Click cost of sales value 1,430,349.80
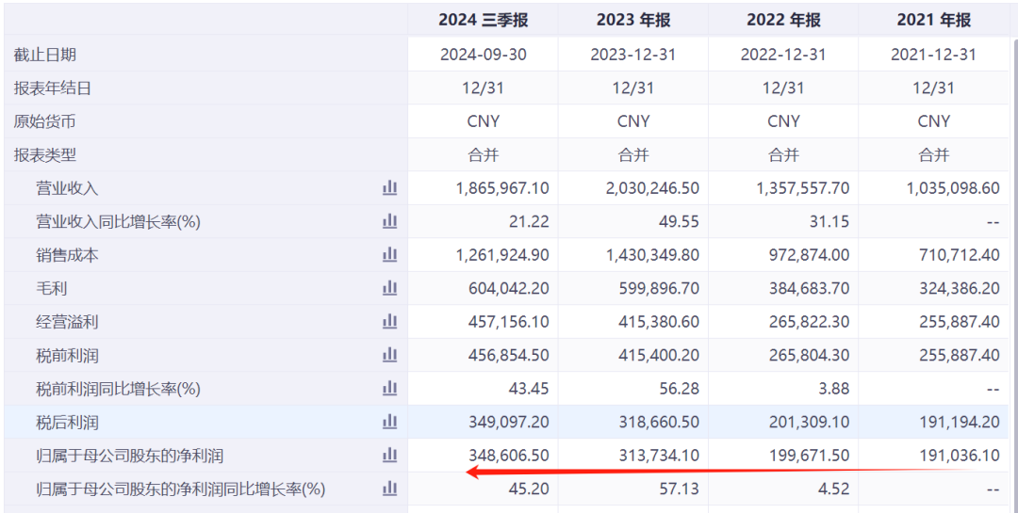Screen dimensions: 1018x513 pyautogui.click(x=652, y=255)
